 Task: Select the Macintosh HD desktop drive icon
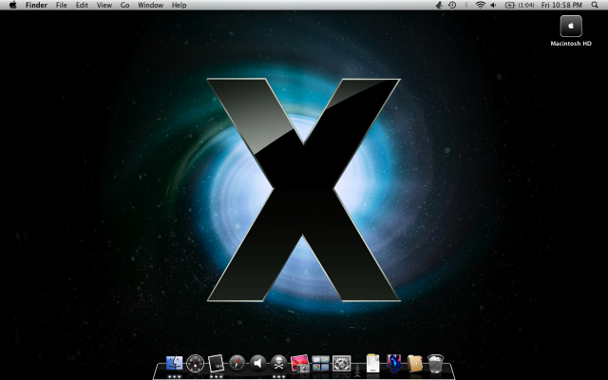click(571, 26)
